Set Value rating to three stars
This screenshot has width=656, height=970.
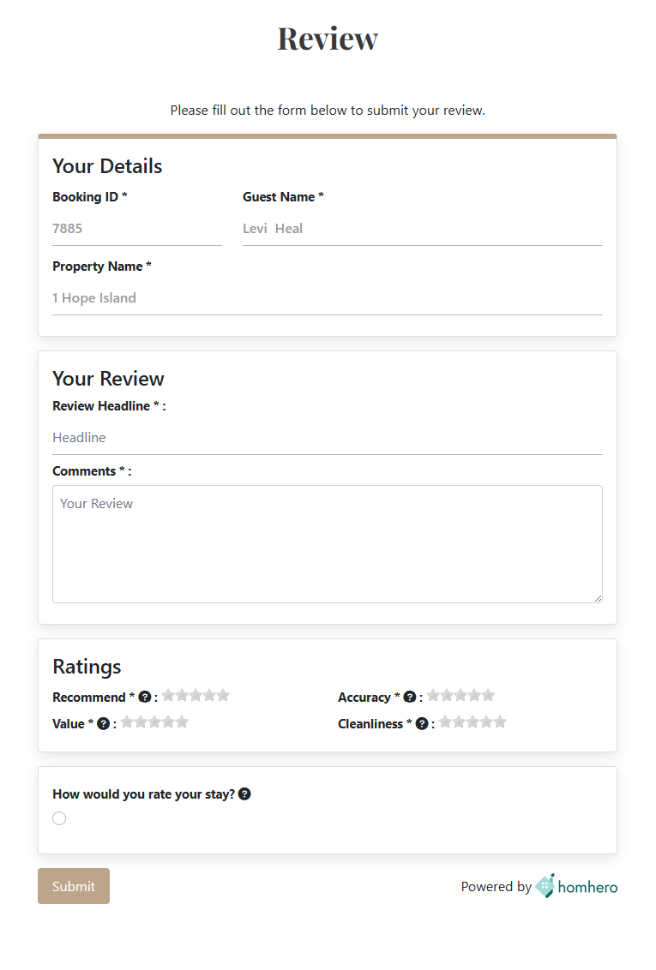point(154,722)
